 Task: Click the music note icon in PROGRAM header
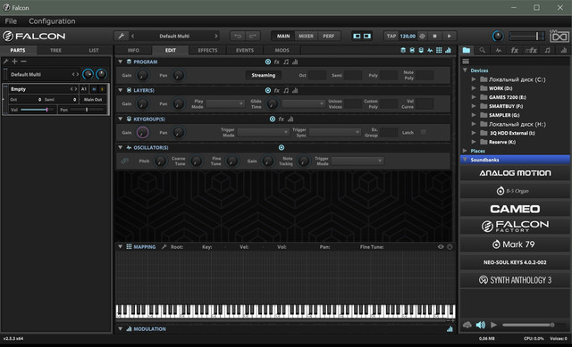click(x=286, y=62)
